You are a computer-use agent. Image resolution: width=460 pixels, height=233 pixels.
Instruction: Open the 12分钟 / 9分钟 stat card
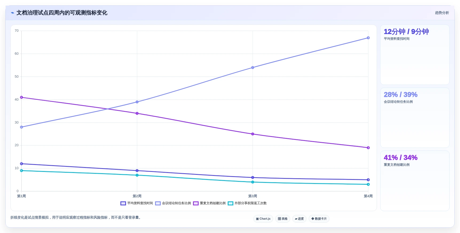click(415, 55)
